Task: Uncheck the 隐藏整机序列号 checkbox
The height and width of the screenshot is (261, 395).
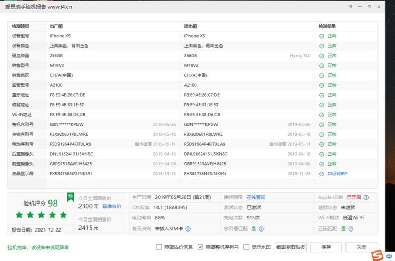Action: (200, 247)
